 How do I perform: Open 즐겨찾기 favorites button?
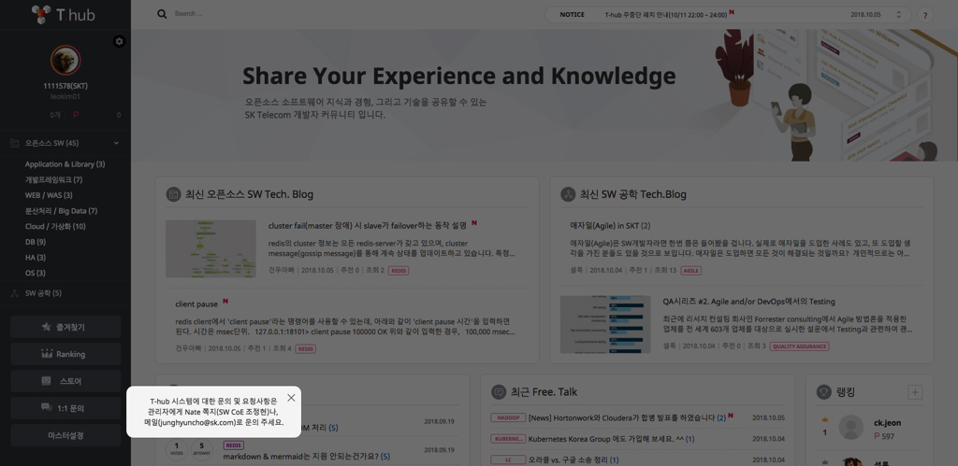click(x=65, y=327)
